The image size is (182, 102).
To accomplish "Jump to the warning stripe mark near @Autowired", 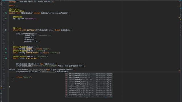I will (179, 18).
